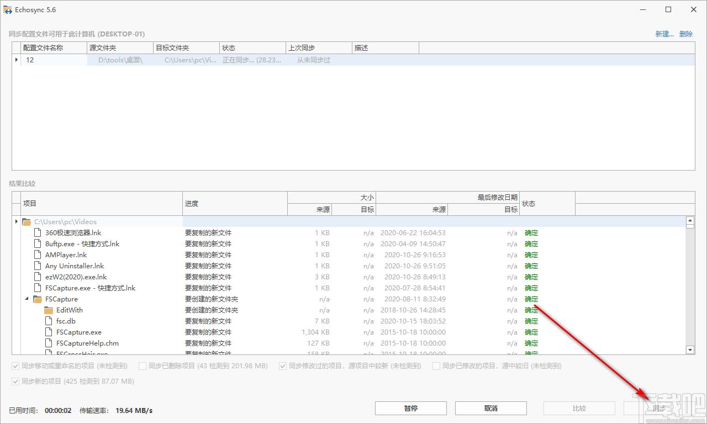
Task: Click the 1,304 KB size value
Action: coord(315,332)
